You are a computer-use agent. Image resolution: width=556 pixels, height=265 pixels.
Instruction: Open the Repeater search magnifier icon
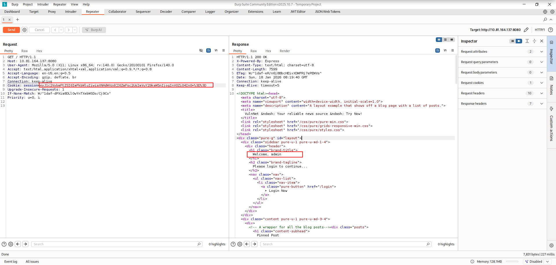pos(545,20)
